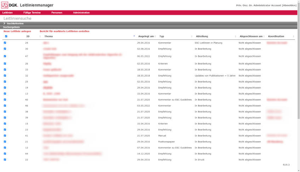The width and height of the screenshot is (300, 172).
Task: Open the Personen menu
Action: coord(57,13)
